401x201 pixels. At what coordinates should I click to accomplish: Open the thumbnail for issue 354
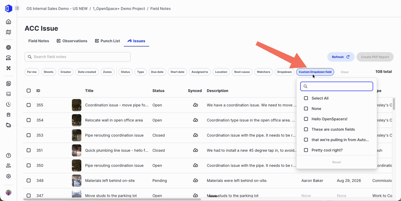(76, 120)
